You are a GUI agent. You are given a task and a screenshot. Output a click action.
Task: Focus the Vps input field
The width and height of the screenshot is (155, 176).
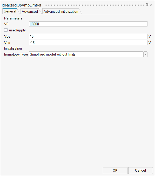coord(88,36)
